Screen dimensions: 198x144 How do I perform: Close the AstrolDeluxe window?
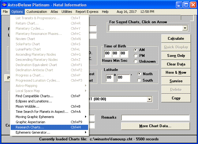pyautogui.click(x=193, y=5)
